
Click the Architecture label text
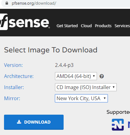pos(19,76)
